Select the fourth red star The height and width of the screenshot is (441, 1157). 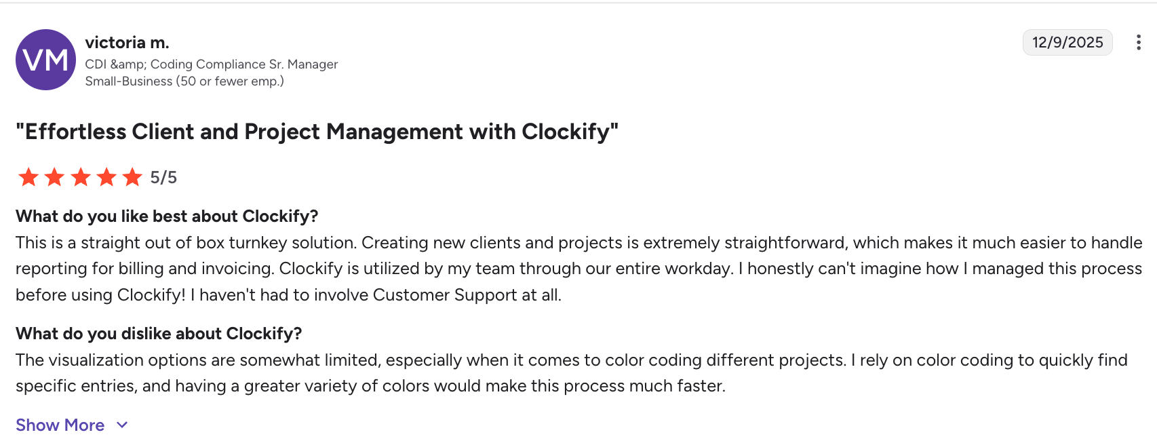point(106,177)
